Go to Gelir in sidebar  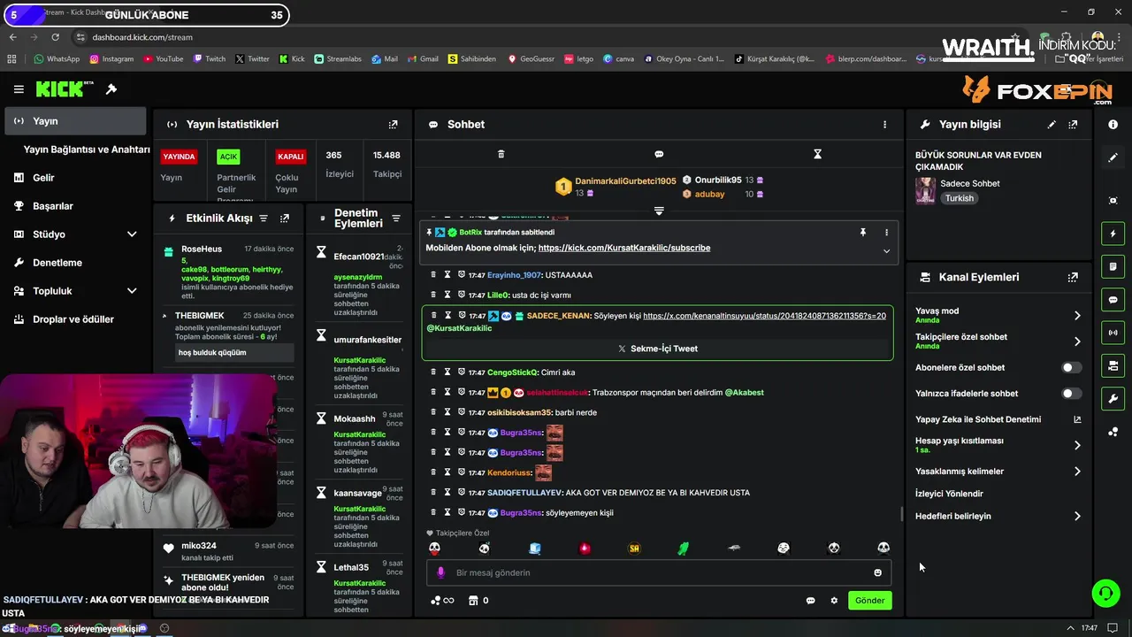(43, 178)
